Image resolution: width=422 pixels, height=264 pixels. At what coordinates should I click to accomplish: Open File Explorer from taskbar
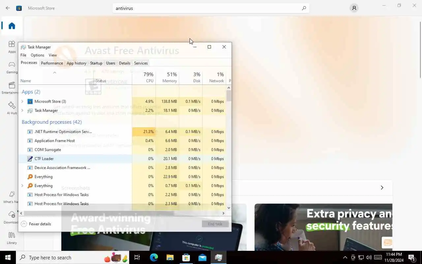pos(170,257)
